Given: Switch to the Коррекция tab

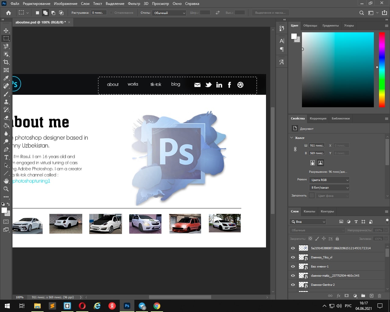Looking at the screenshot, I should point(318,118).
